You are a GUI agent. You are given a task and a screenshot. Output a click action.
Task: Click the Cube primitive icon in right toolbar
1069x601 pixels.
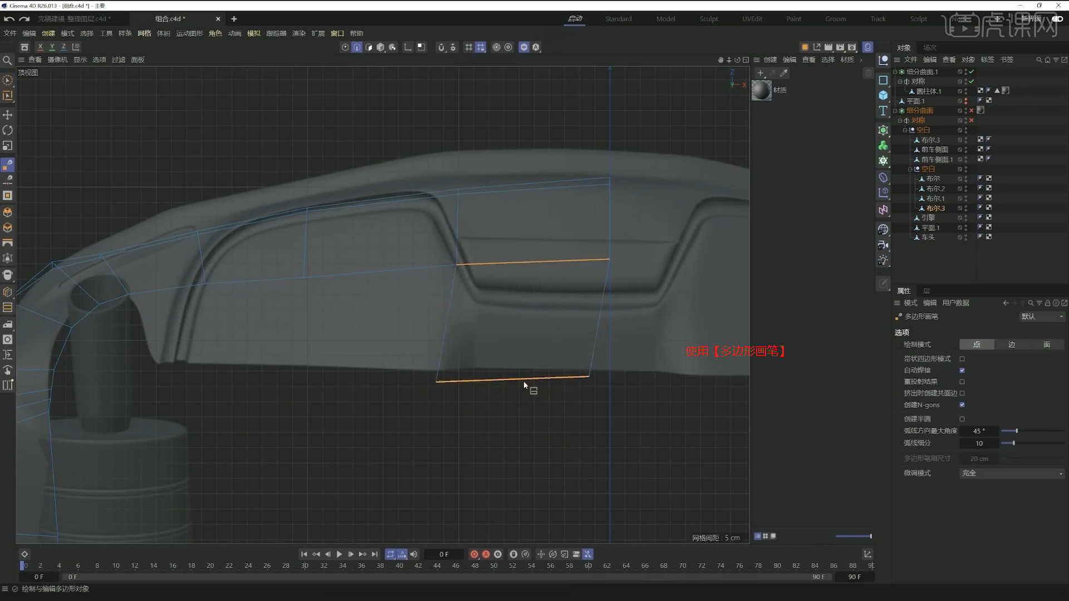(883, 95)
